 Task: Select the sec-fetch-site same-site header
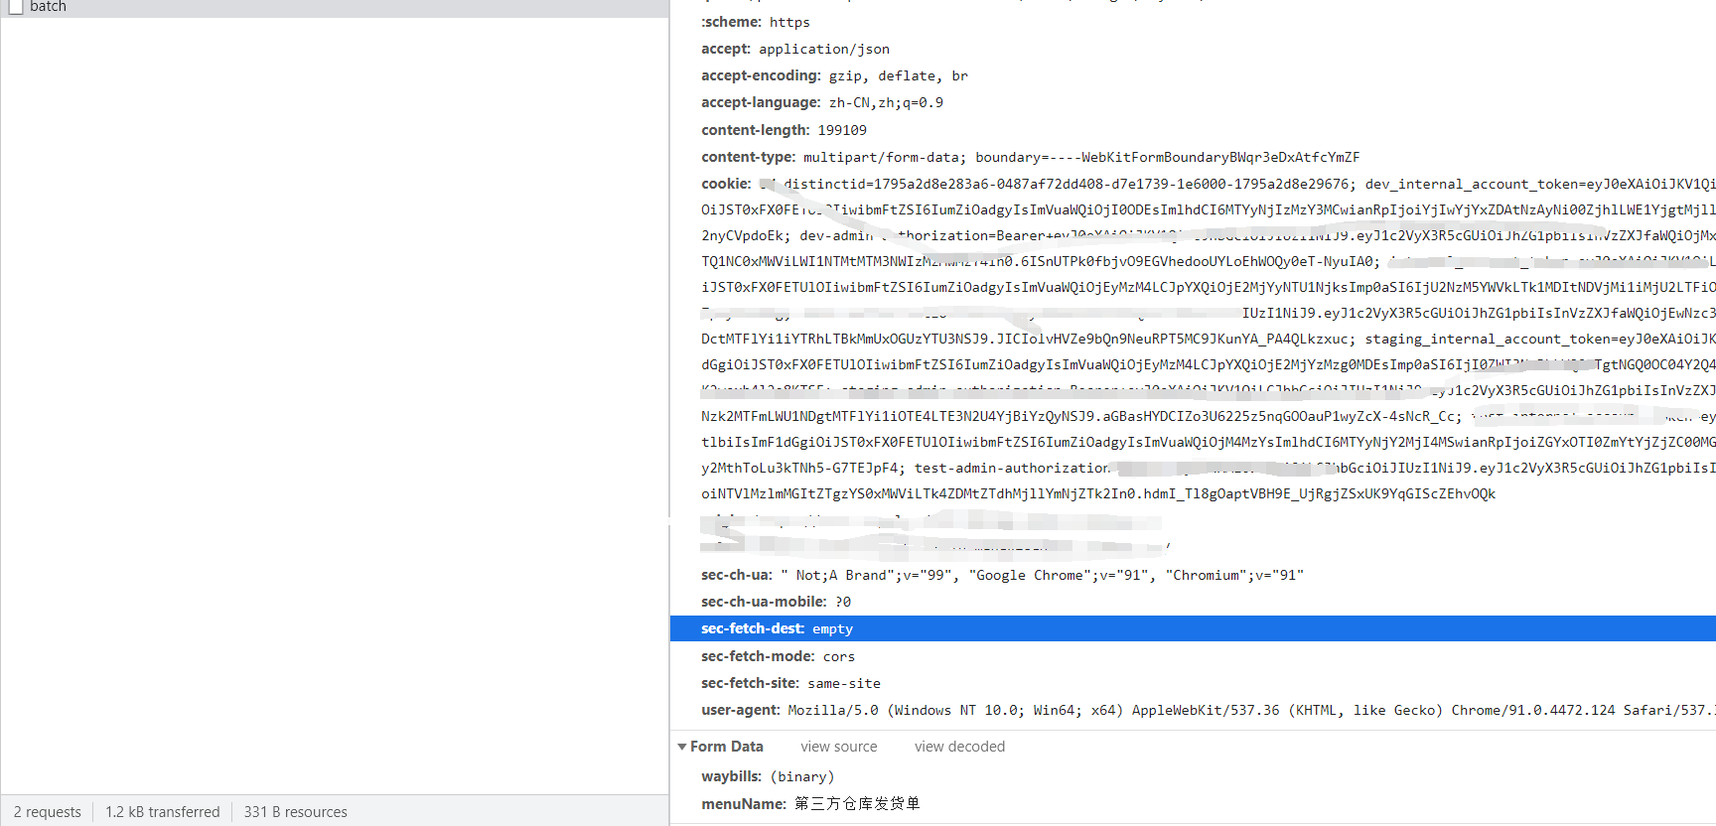790,683
